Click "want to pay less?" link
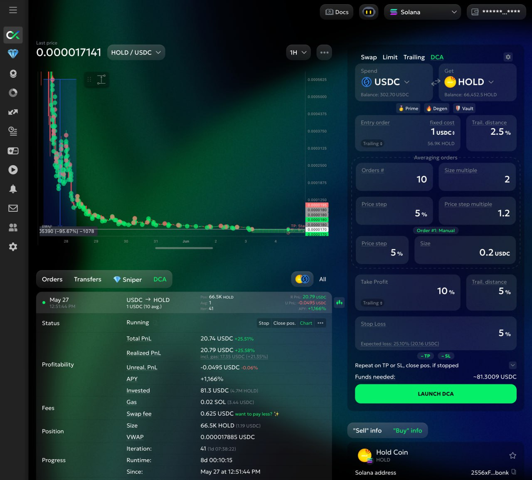 coord(257,414)
